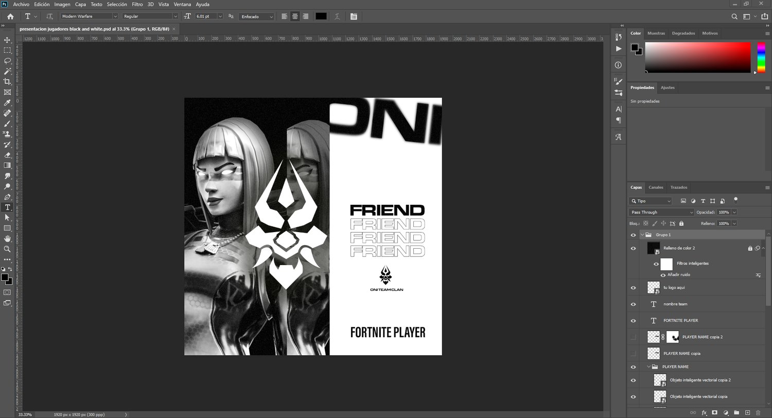Select the Horizontal Type tool
772x418 pixels.
tap(7, 207)
